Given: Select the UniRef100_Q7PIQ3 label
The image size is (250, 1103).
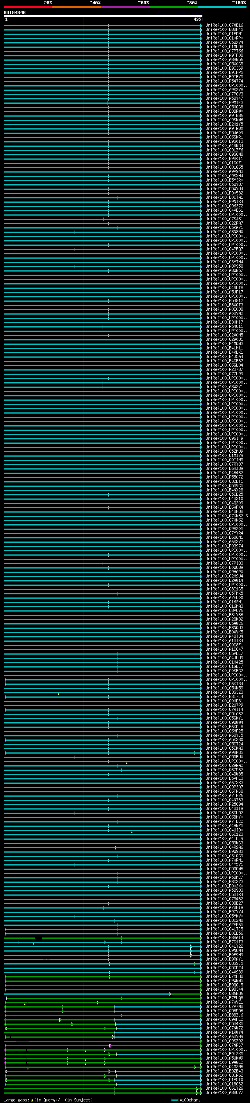Looking at the screenshot, I should tap(224, 563).
